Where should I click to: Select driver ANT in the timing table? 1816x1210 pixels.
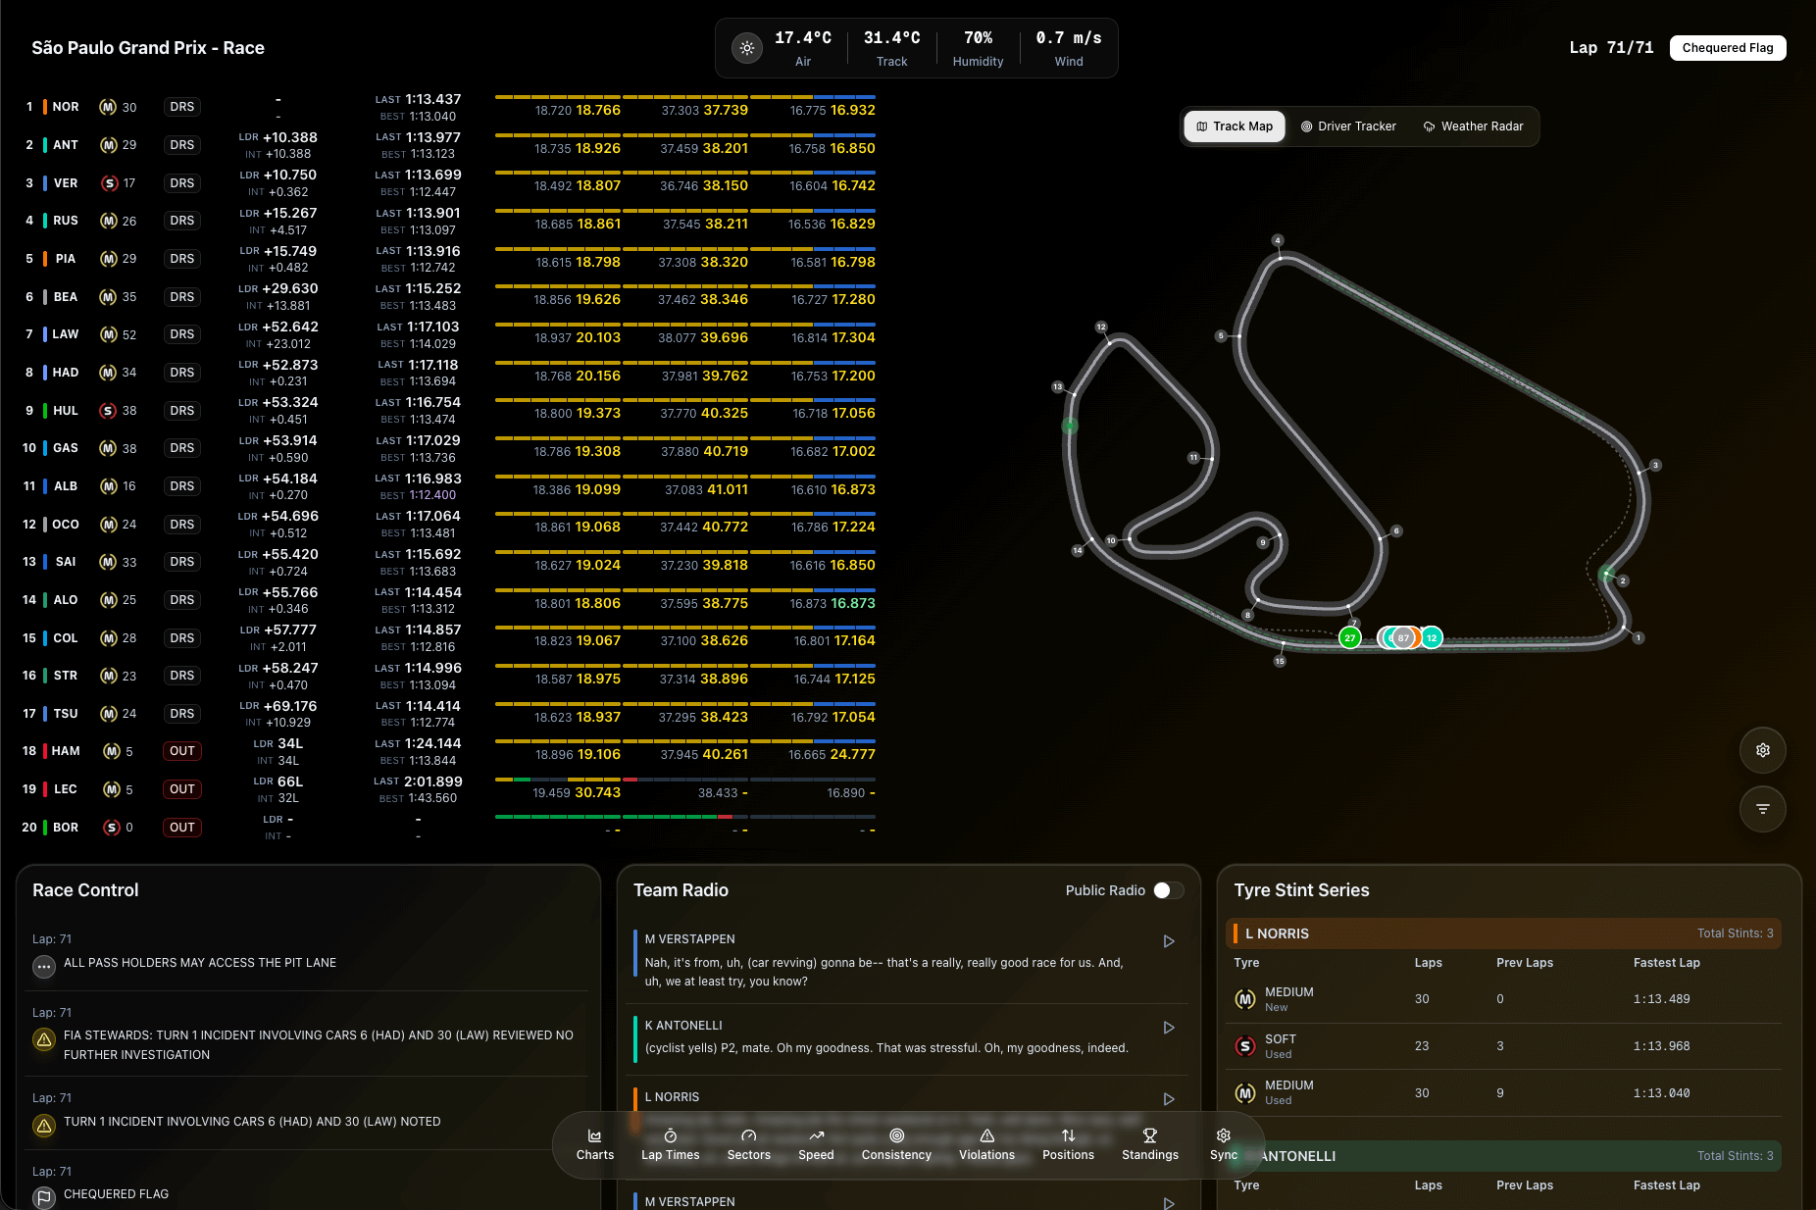coord(66,145)
